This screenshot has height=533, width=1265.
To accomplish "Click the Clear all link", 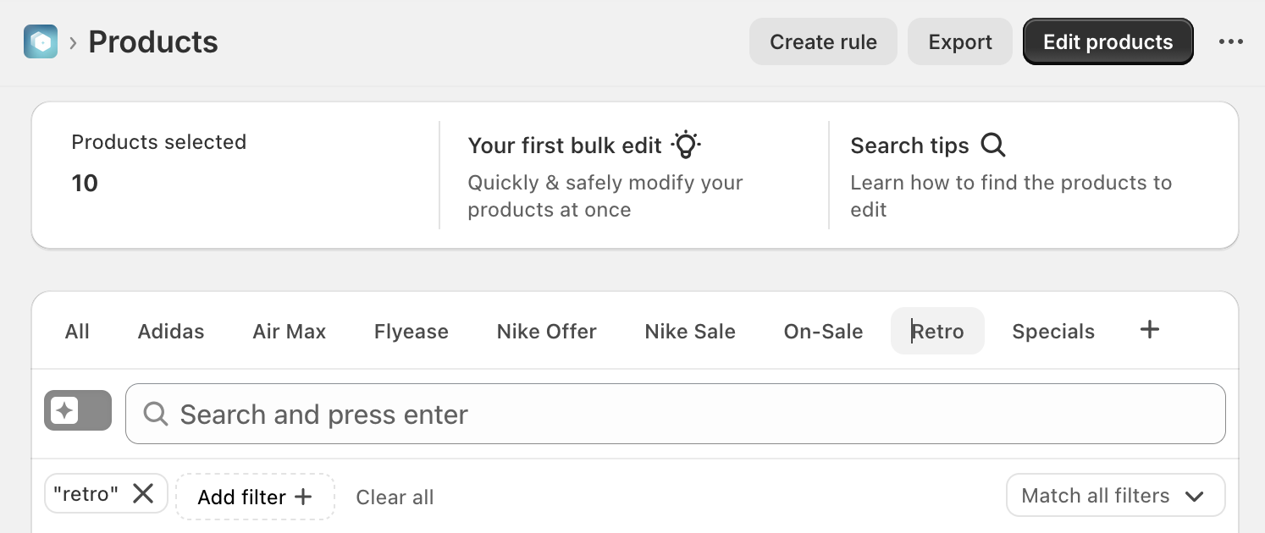I will click(x=395, y=497).
